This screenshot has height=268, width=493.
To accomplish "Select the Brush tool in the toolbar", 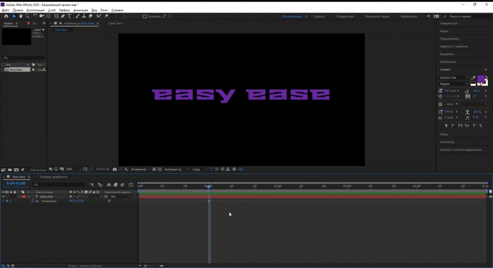I will 77,16.
